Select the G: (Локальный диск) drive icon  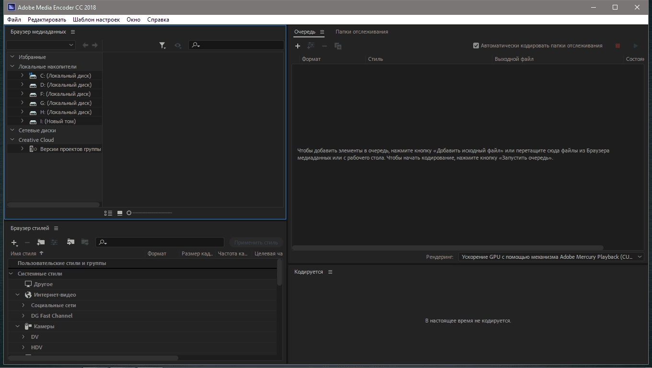click(x=33, y=103)
